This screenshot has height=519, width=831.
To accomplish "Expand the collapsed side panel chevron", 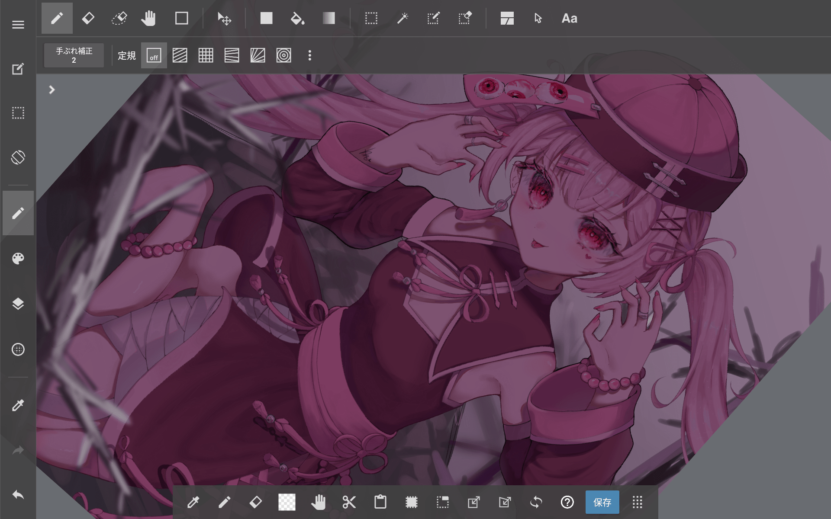I will pos(52,90).
